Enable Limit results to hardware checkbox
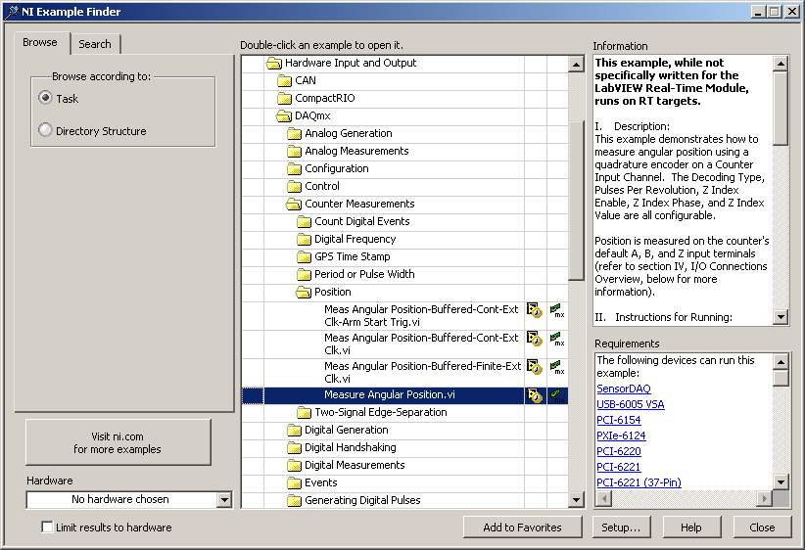The width and height of the screenshot is (805, 550). [x=47, y=527]
